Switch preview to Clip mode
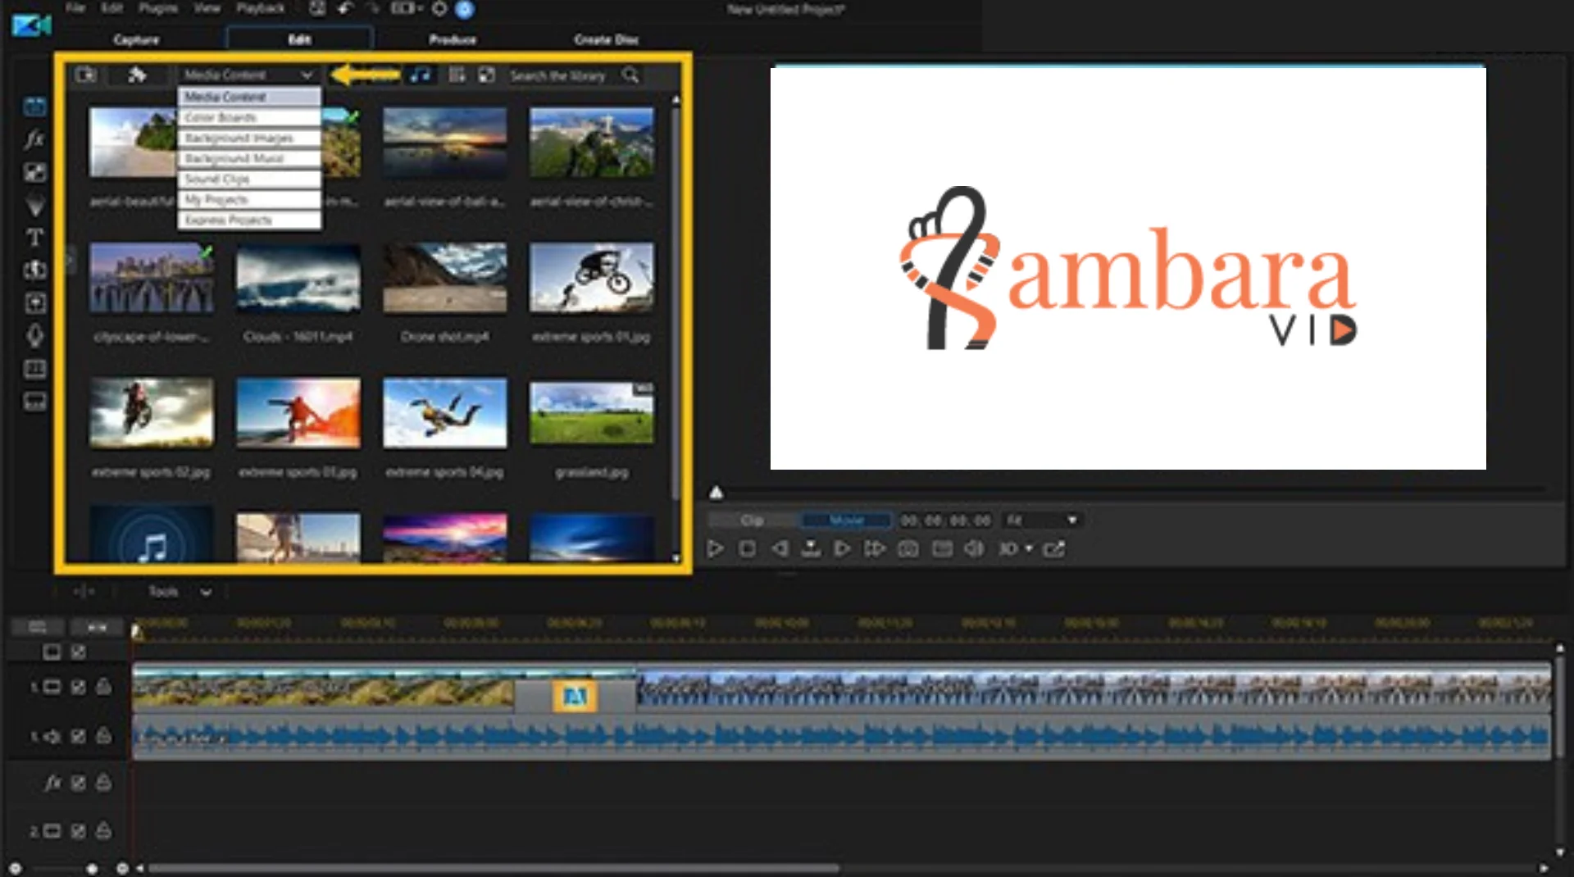Viewport: 1574px width, 877px height. tap(753, 520)
